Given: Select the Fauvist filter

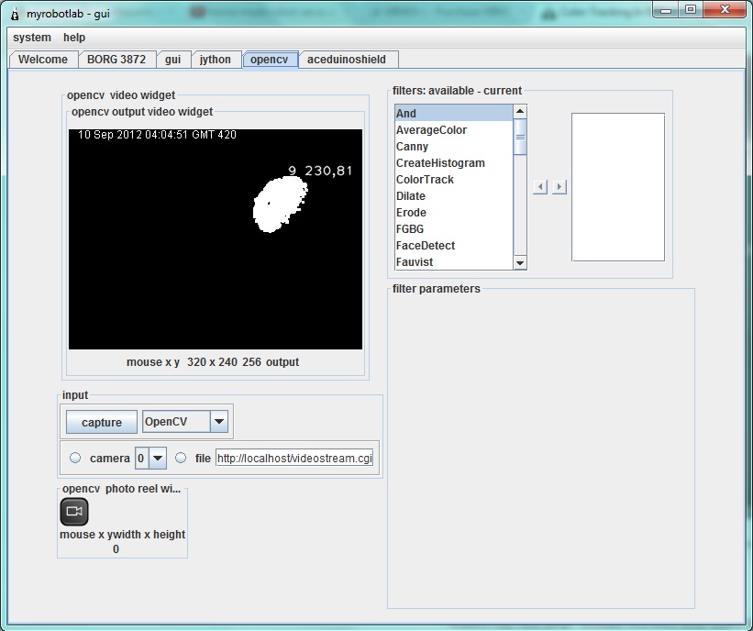Looking at the screenshot, I should pos(454,262).
